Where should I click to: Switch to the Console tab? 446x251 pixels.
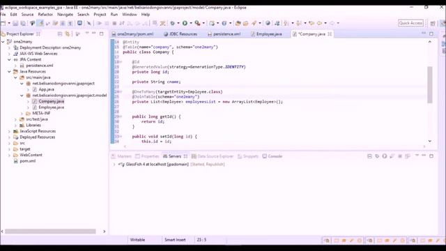click(272, 156)
